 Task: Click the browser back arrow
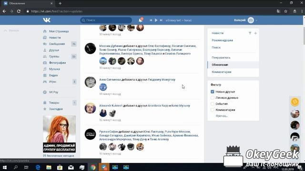4,11
